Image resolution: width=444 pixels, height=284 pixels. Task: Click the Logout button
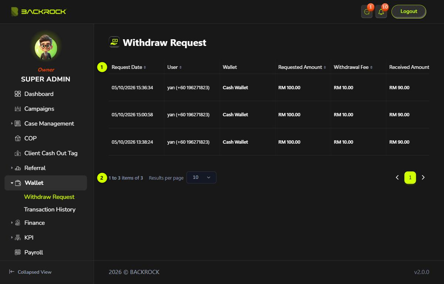[x=409, y=11]
